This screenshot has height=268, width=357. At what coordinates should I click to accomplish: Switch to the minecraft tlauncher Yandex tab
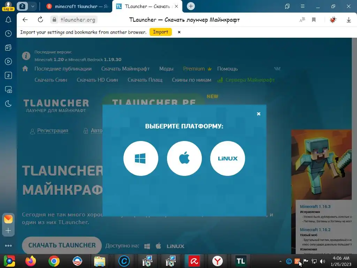(x=77, y=6)
